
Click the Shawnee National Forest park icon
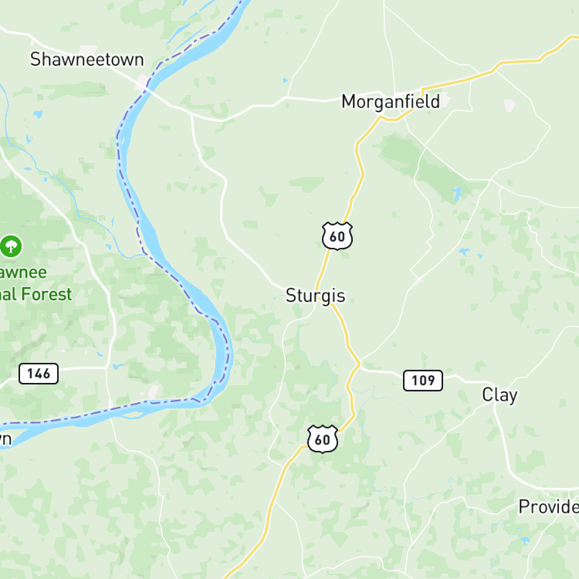[11, 246]
